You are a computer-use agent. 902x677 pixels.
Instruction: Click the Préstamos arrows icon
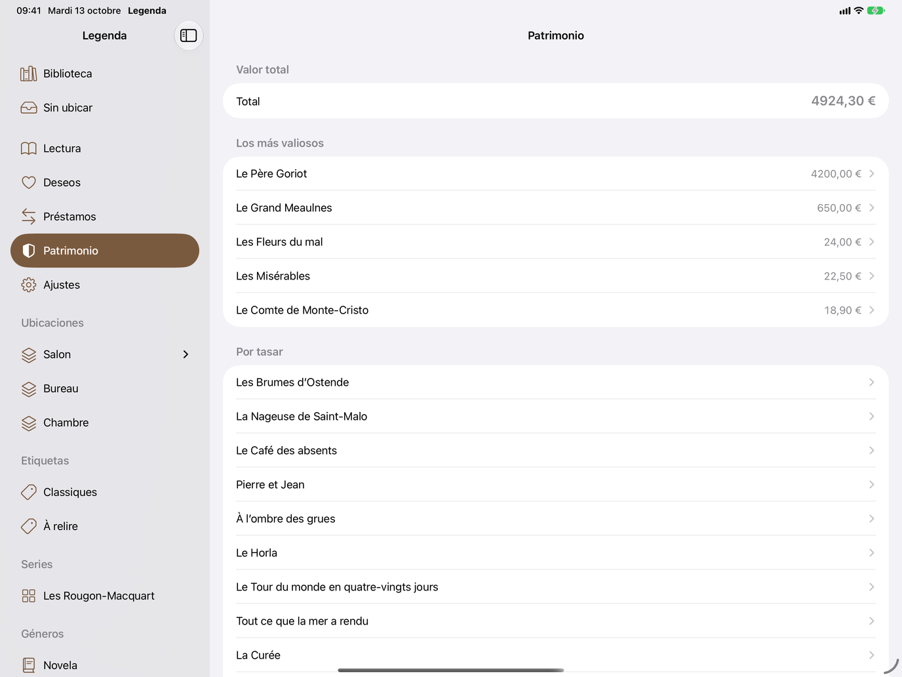tap(29, 216)
